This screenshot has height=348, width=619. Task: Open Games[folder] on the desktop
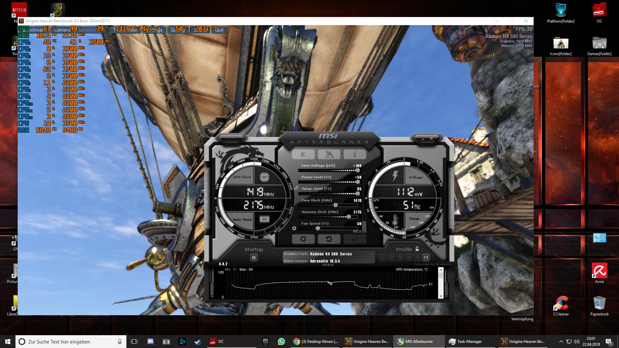pos(599,46)
